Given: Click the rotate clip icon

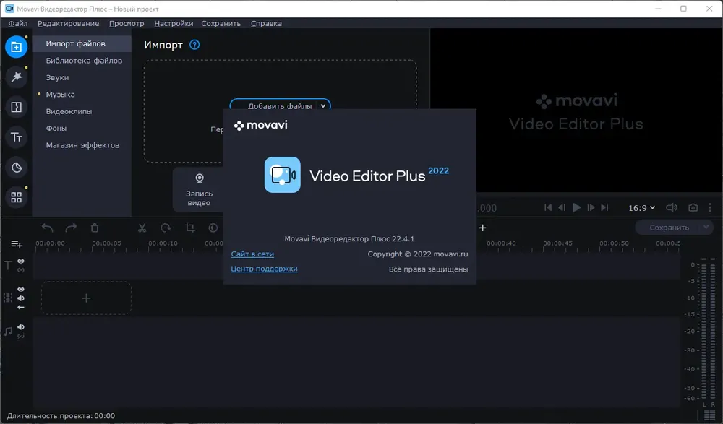Looking at the screenshot, I should point(166,228).
